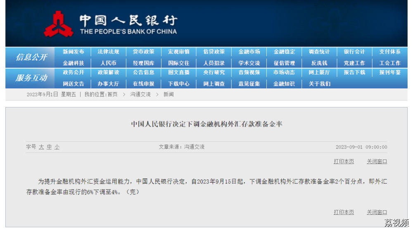Open 人员招录 page
This screenshot has height=231, width=413.
click(x=214, y=63)
